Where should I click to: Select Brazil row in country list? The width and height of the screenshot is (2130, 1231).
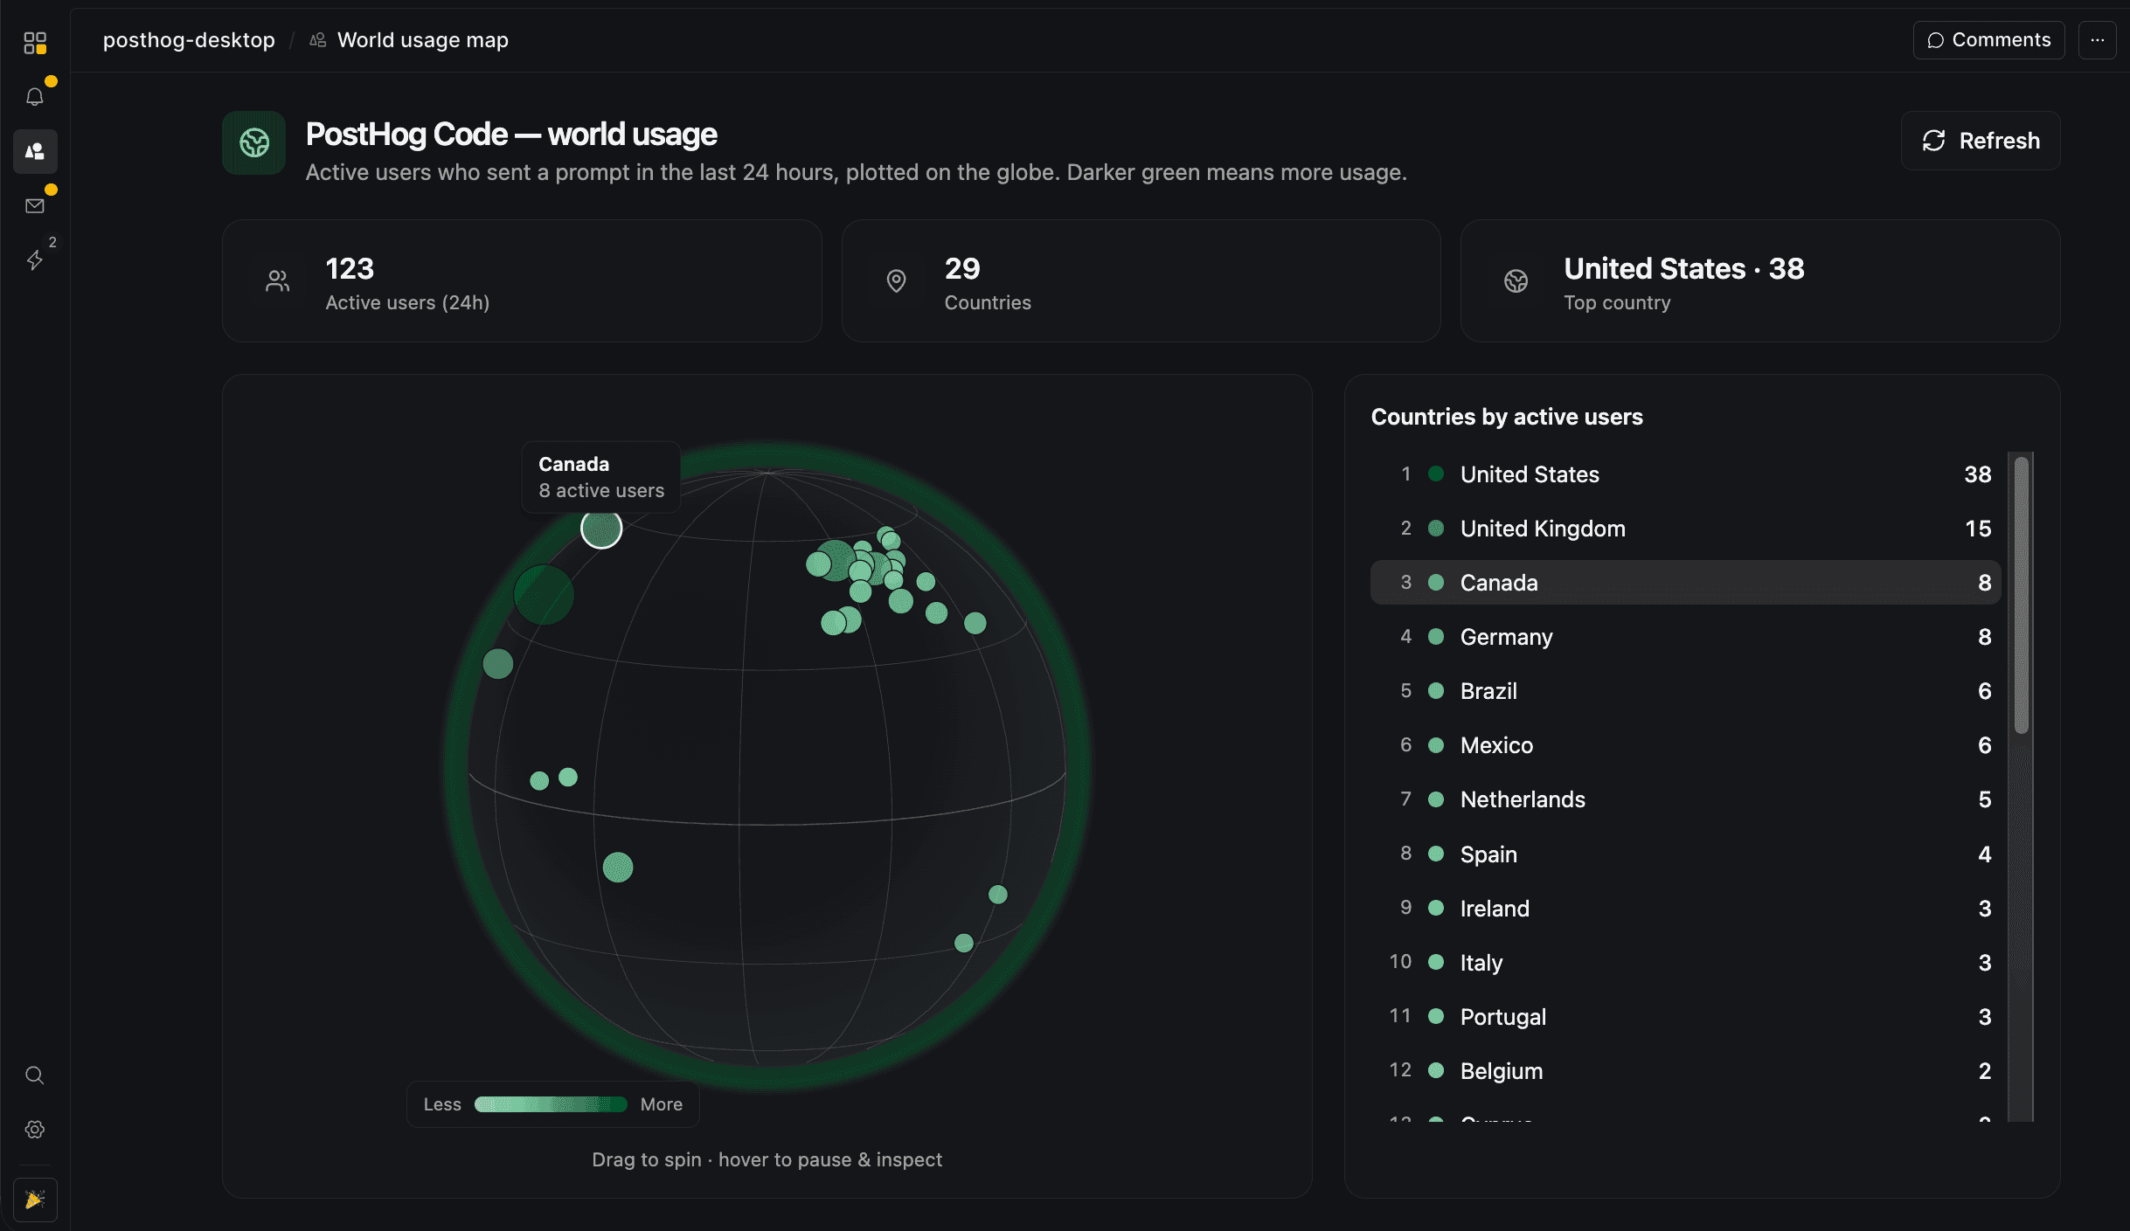[1685, 691]
